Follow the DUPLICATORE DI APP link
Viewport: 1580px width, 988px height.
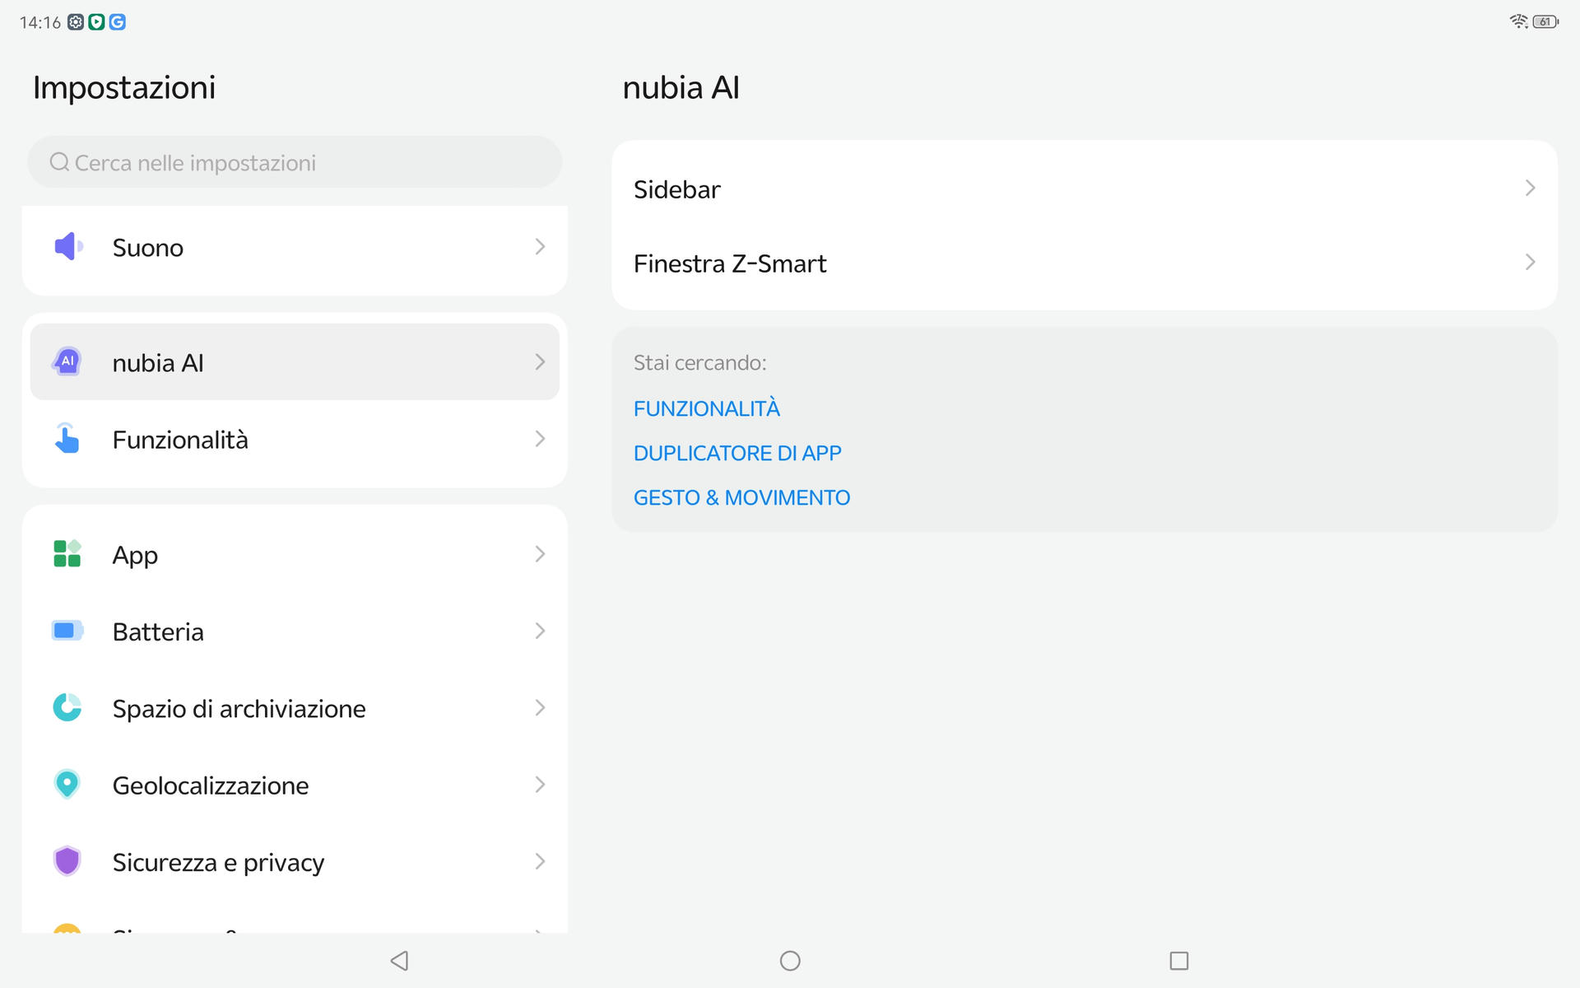[x=737, y=453]
